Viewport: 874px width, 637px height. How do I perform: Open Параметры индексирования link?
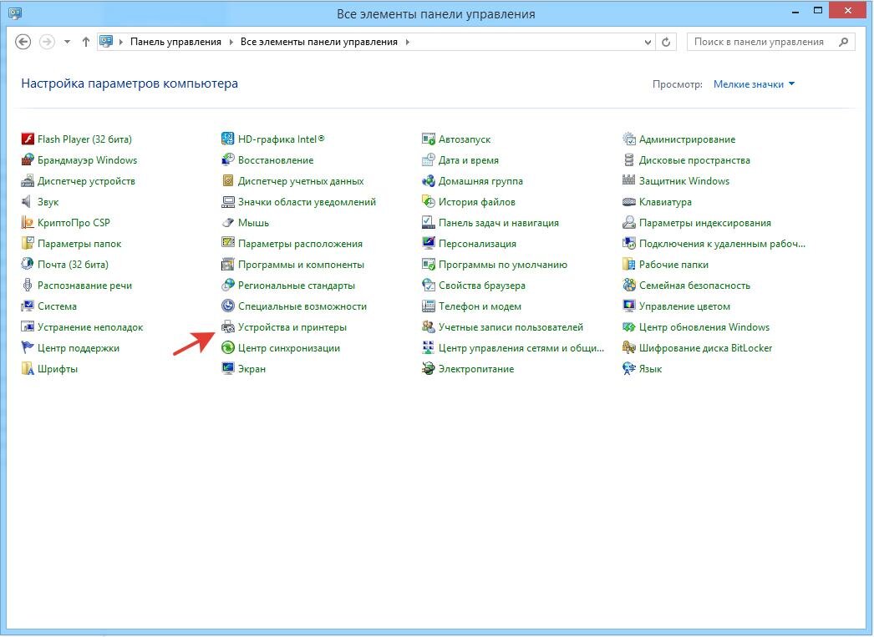click(x=705, y=223)
